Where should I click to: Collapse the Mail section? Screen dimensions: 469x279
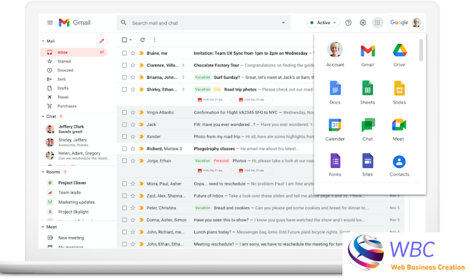[43, 41]
